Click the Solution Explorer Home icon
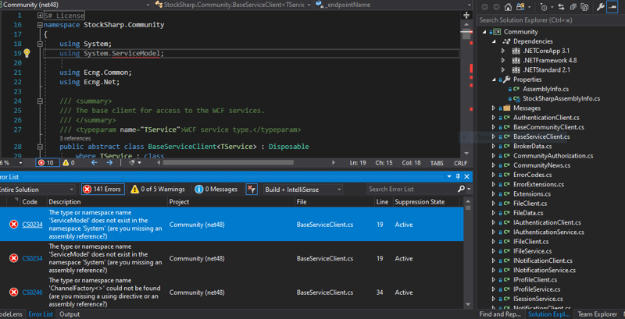The image size is (625, 319). [508, 7]
